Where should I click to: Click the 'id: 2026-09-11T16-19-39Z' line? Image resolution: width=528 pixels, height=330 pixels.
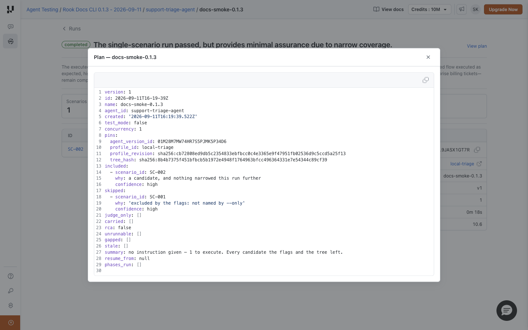pos(136,98)
